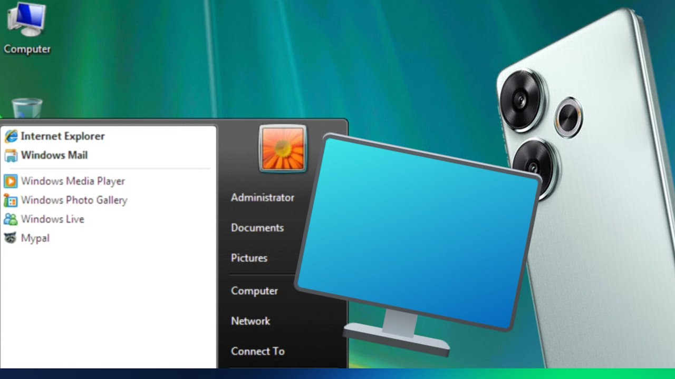Open Pictures in Start menu right pane
Viewport: 675px width, 379px height.
[x=249, y=258]
